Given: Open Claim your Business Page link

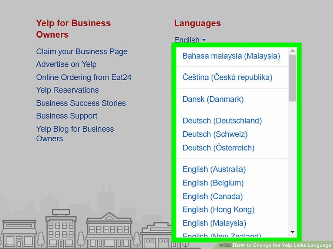Looking at the screenshot, I should (82, 52).
